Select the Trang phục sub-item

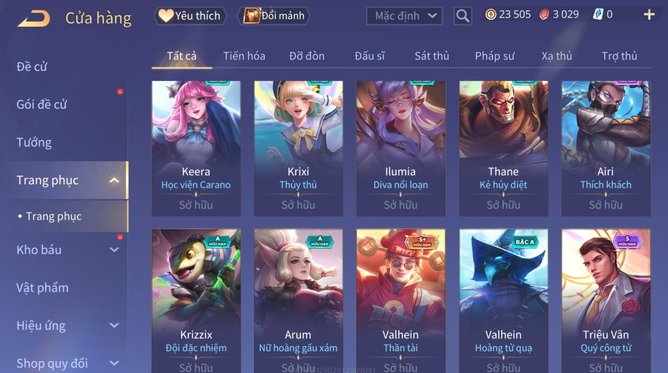click(54, 216)
